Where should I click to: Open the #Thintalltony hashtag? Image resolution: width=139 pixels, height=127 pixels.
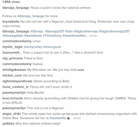point(52,36)
